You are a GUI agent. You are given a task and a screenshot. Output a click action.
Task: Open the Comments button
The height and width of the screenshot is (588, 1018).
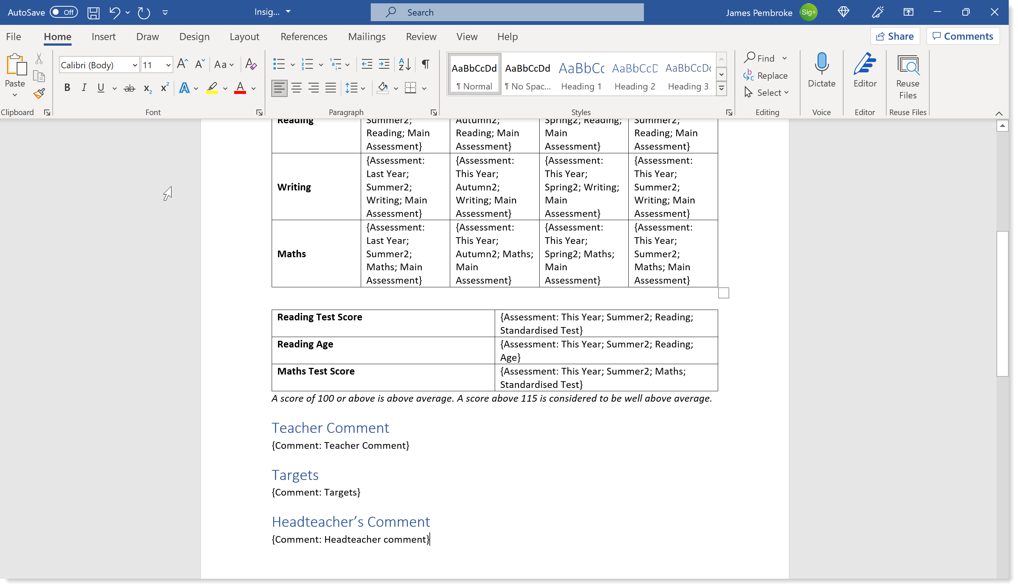(x=963, y=36)
